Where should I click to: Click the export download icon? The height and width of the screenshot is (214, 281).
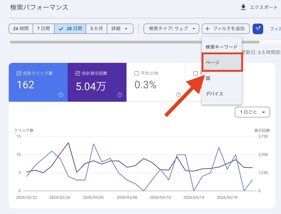(243, 7)
